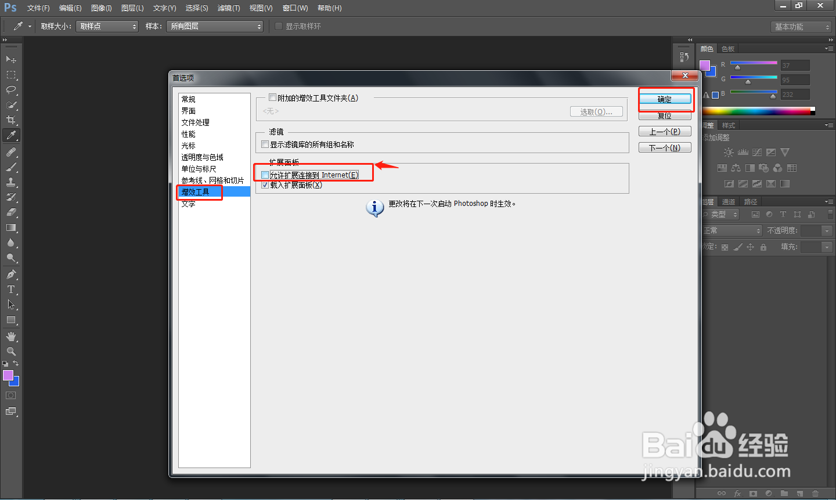Select the Gradient tool
Viewport: 836px width, 500px height.
pos(11,227)
